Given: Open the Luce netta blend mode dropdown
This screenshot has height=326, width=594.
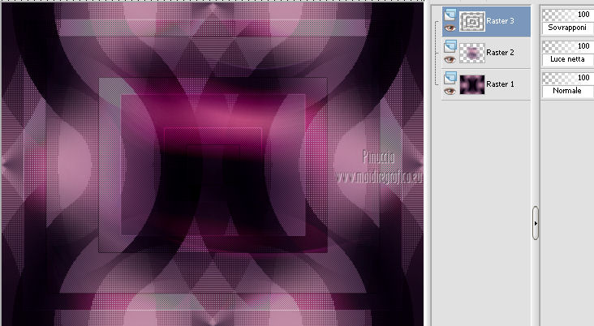Looking at the screenshot, I should (567, 59).
